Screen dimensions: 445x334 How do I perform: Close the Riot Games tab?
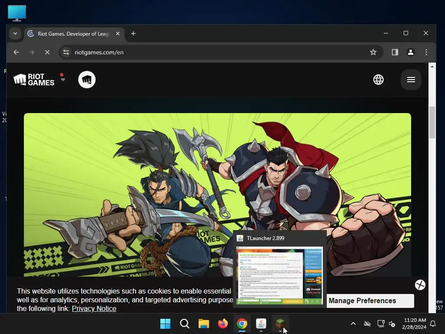pyautogui.click(x=118, y=33)
